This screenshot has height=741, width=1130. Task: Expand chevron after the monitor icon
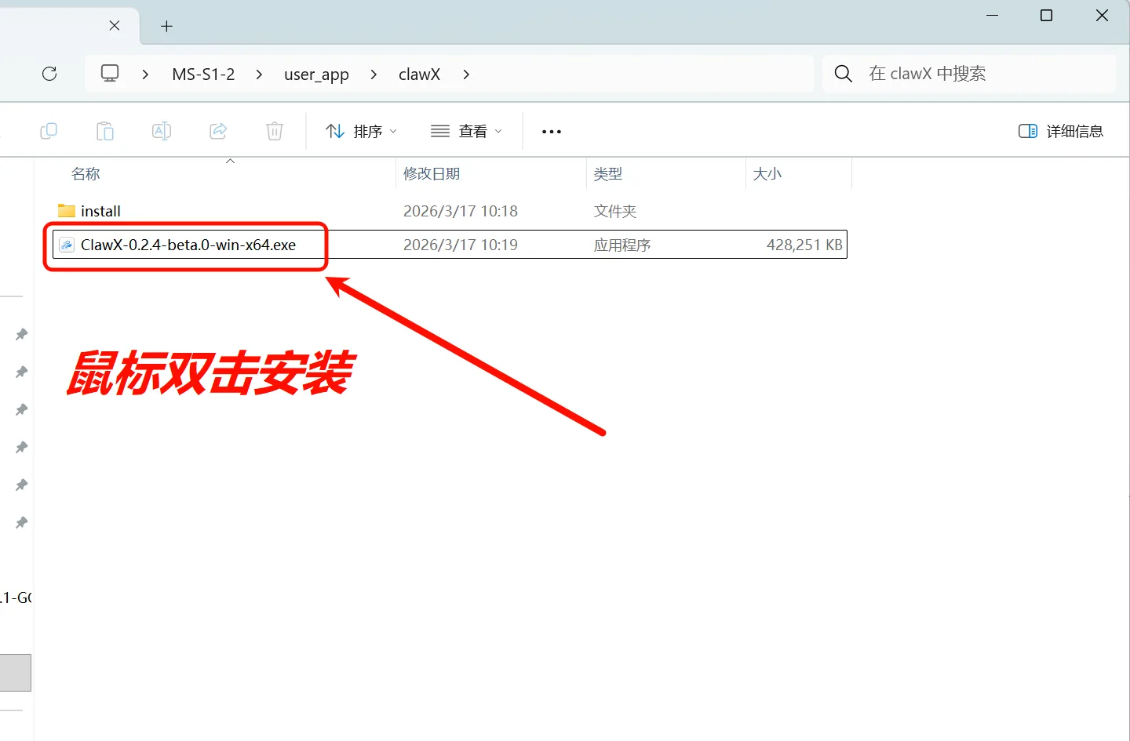coord(145,74)
